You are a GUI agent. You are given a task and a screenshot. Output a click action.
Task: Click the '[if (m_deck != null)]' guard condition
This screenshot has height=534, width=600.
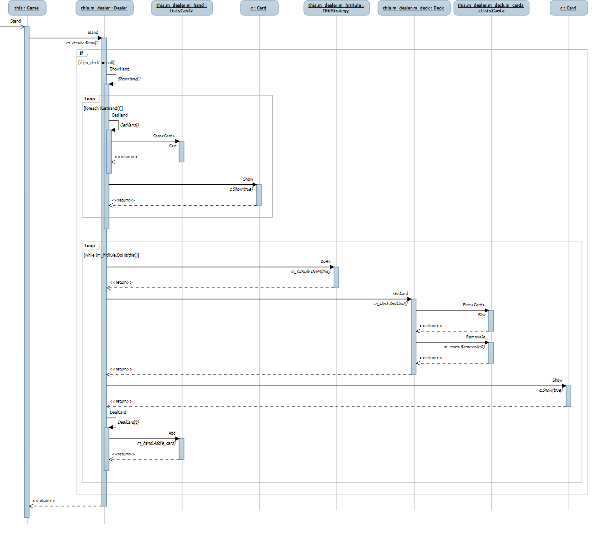(x=97, y=63)
